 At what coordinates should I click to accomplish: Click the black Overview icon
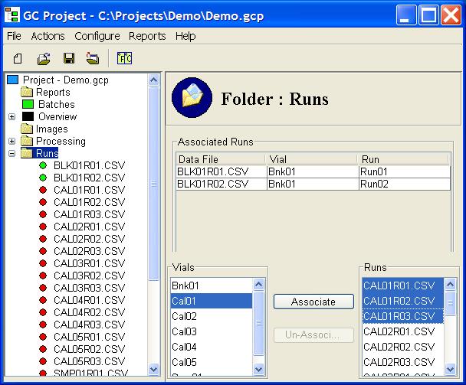tap(28, 116)
